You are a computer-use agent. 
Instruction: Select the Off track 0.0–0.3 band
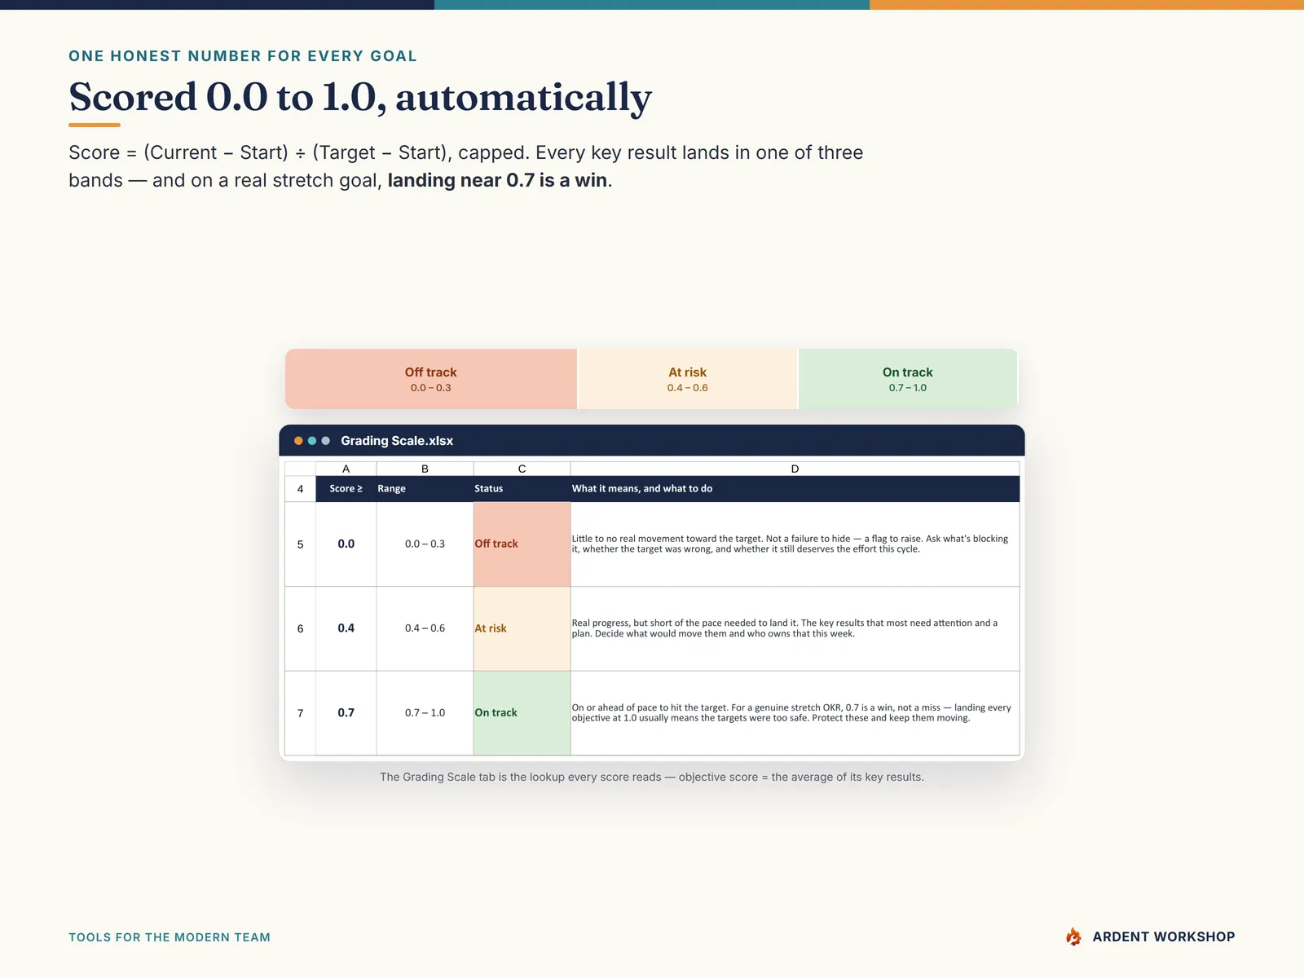pyautogui.click(x=431, y=379)
